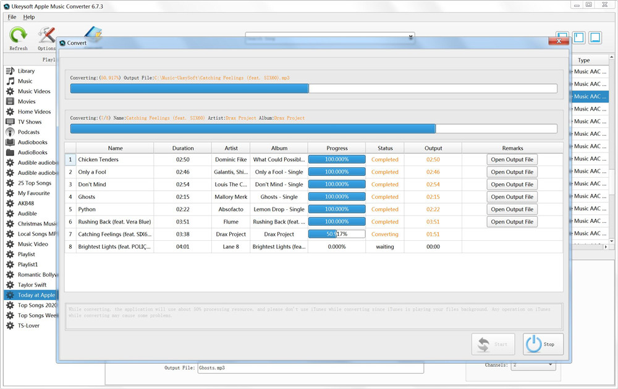Screen dimensions: 618x389
Task: Click the Type column header in main window
Action: point(584,61)
